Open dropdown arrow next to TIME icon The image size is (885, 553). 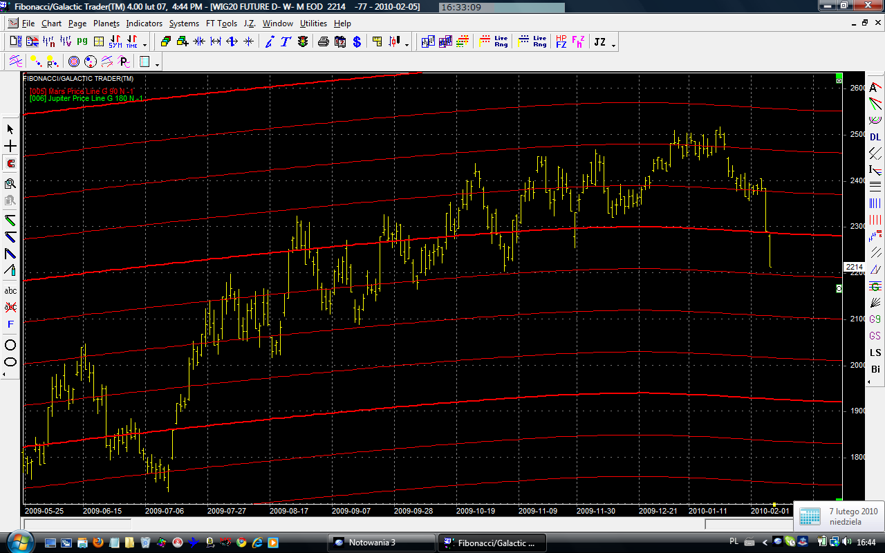tap(145, 46)
